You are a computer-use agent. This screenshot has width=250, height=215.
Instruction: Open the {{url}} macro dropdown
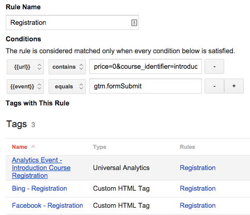pos(25,67)
